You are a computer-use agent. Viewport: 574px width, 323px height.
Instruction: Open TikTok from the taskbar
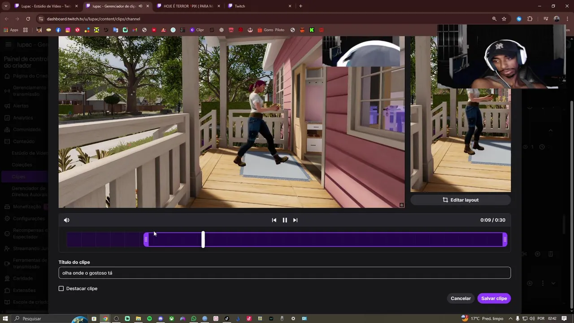pyautogui.click(x=227, y=319)
